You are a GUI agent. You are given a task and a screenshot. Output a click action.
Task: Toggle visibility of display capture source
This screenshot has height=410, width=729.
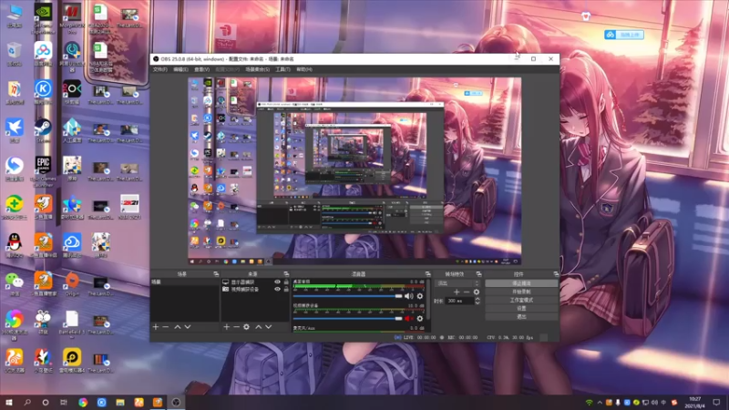pyautogui.click(x=278, y=282)
